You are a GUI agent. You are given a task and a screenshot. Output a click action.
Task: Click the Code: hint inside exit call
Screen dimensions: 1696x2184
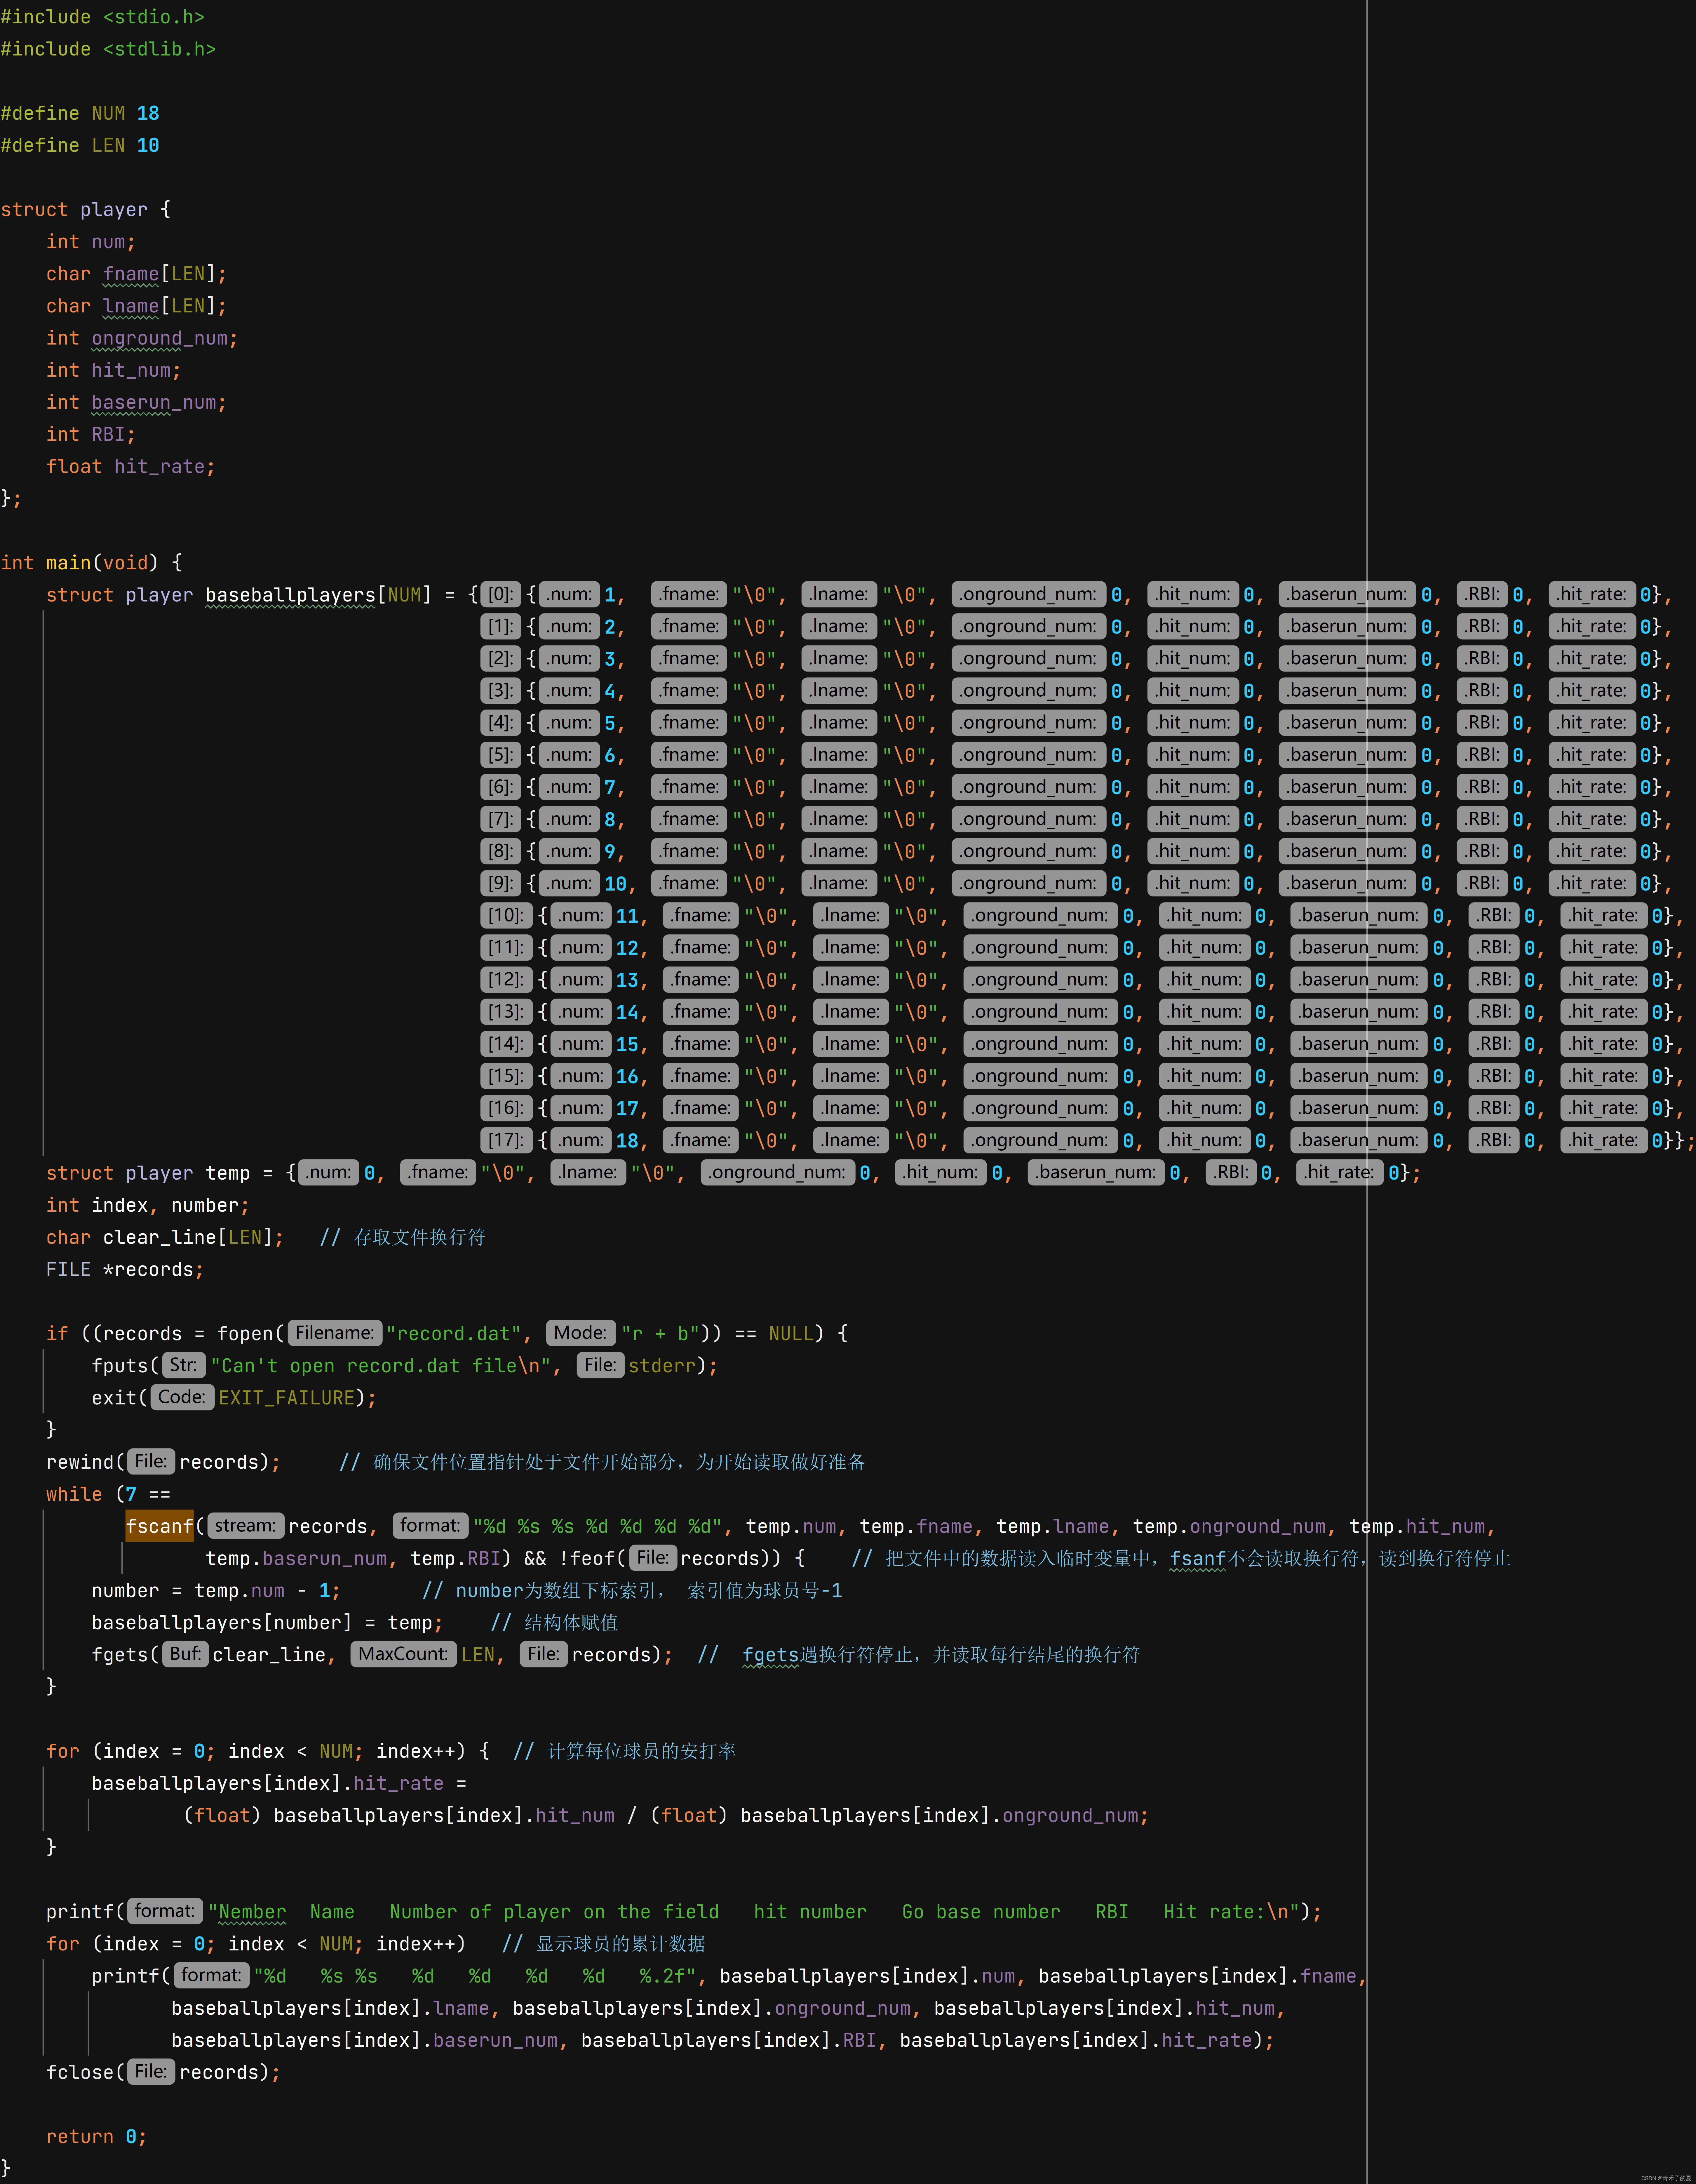181,1397
